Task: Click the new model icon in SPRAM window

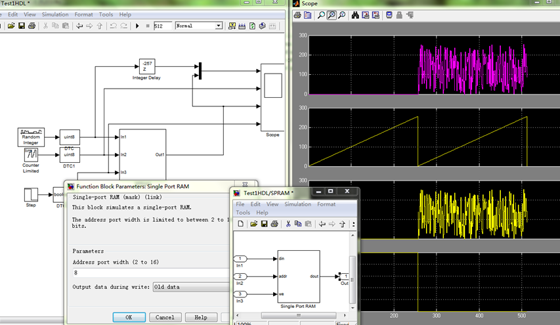Action: coord(241,224)
